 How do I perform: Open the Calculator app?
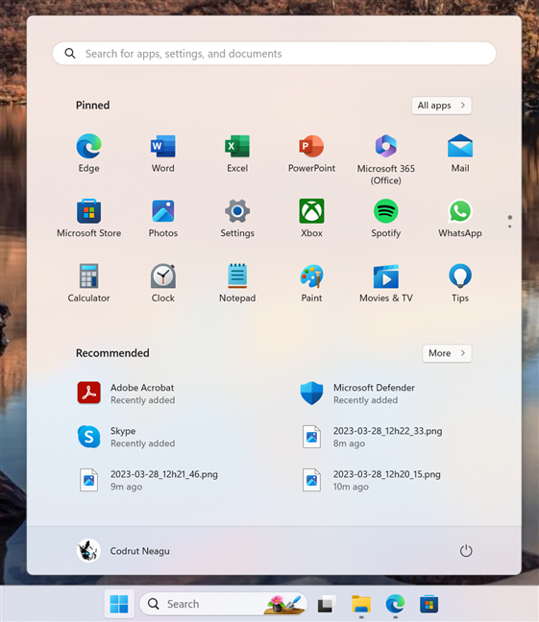click(x=88, y=283)
